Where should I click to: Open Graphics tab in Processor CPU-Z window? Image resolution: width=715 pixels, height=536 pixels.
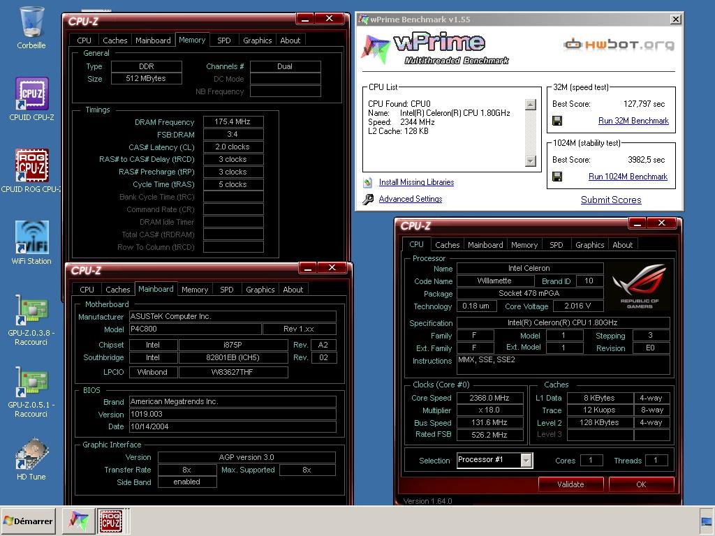(589, 245)
